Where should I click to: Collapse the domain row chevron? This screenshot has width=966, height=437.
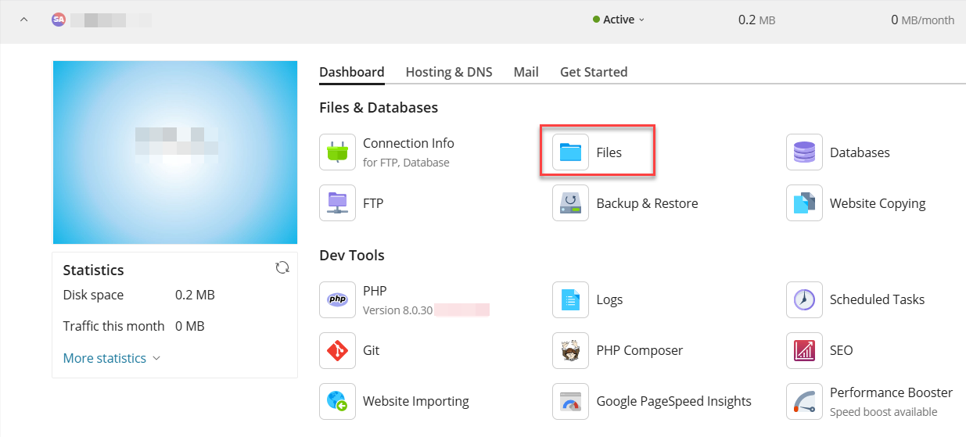tap(23, 20)
